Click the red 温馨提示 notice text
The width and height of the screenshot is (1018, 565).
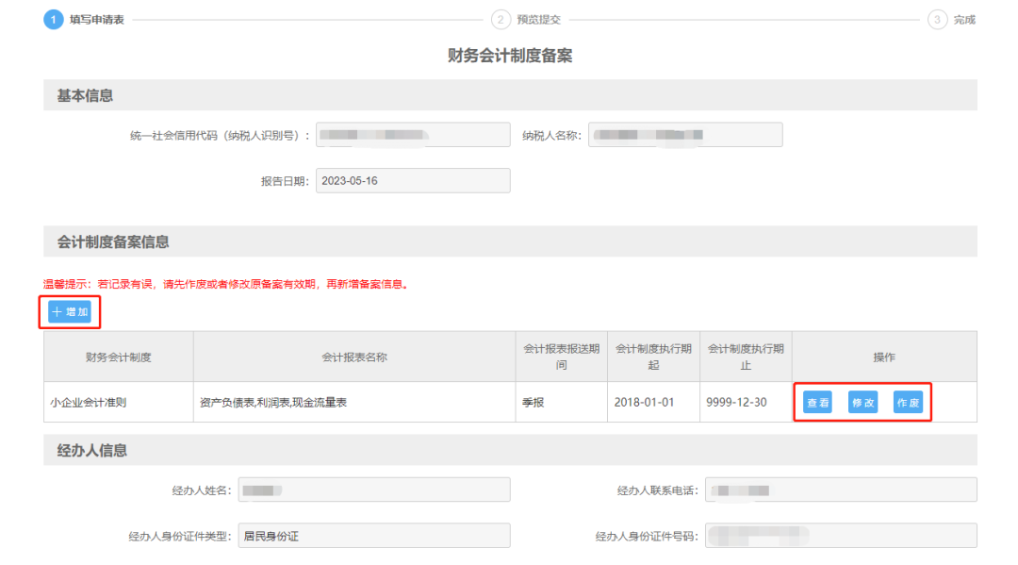point(227,284)
